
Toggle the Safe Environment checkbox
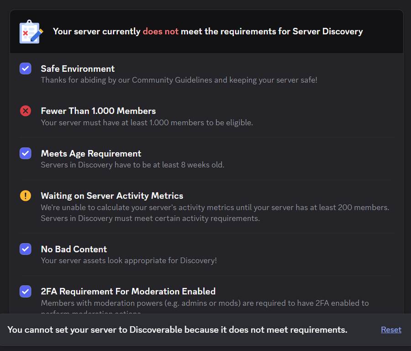pyautogui.click(x=26, y=69)
